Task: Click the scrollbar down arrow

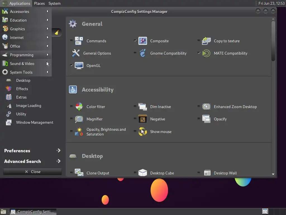Action: 273,174
